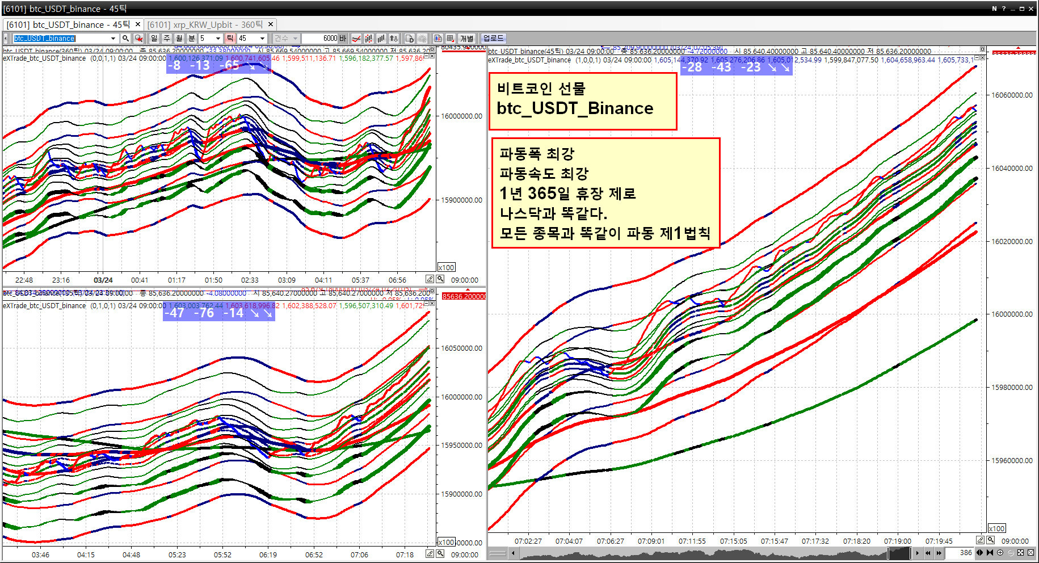
Task: Click the x100 scale box on bottom-left chart
Action: click(447, 542)
